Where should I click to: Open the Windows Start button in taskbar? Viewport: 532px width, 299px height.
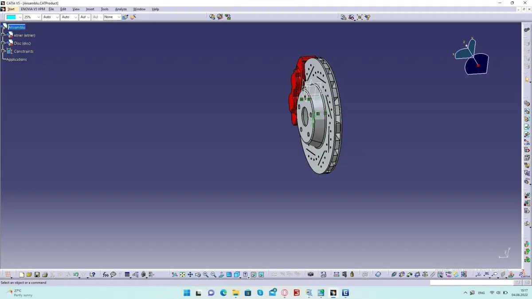pos(187,293)
